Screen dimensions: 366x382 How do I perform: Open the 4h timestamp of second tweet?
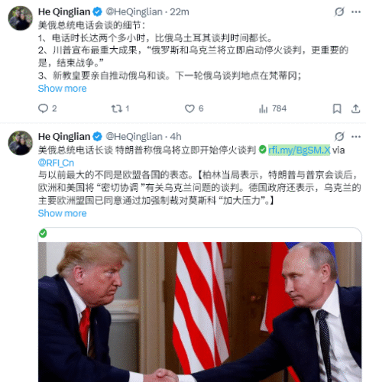[x=176, y=137]
